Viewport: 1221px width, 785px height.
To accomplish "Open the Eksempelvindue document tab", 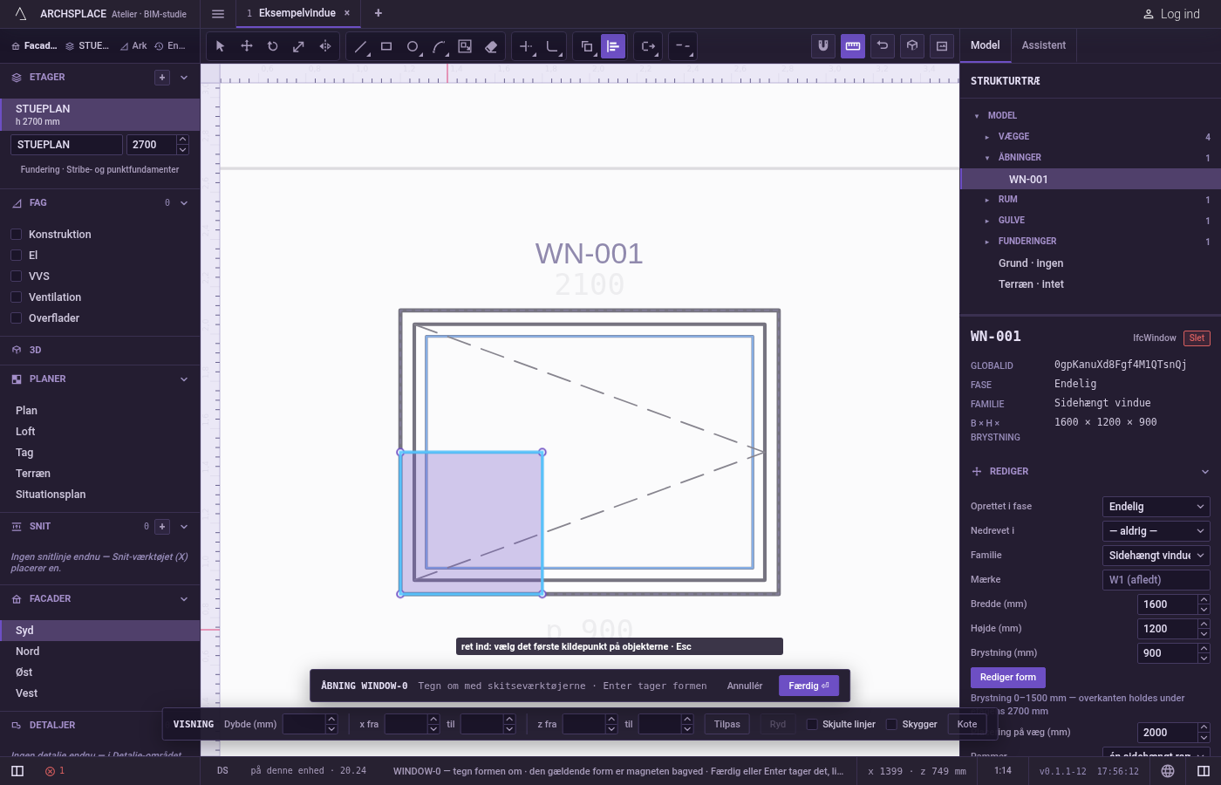I will pyautogui.click(x=297, y=13).
